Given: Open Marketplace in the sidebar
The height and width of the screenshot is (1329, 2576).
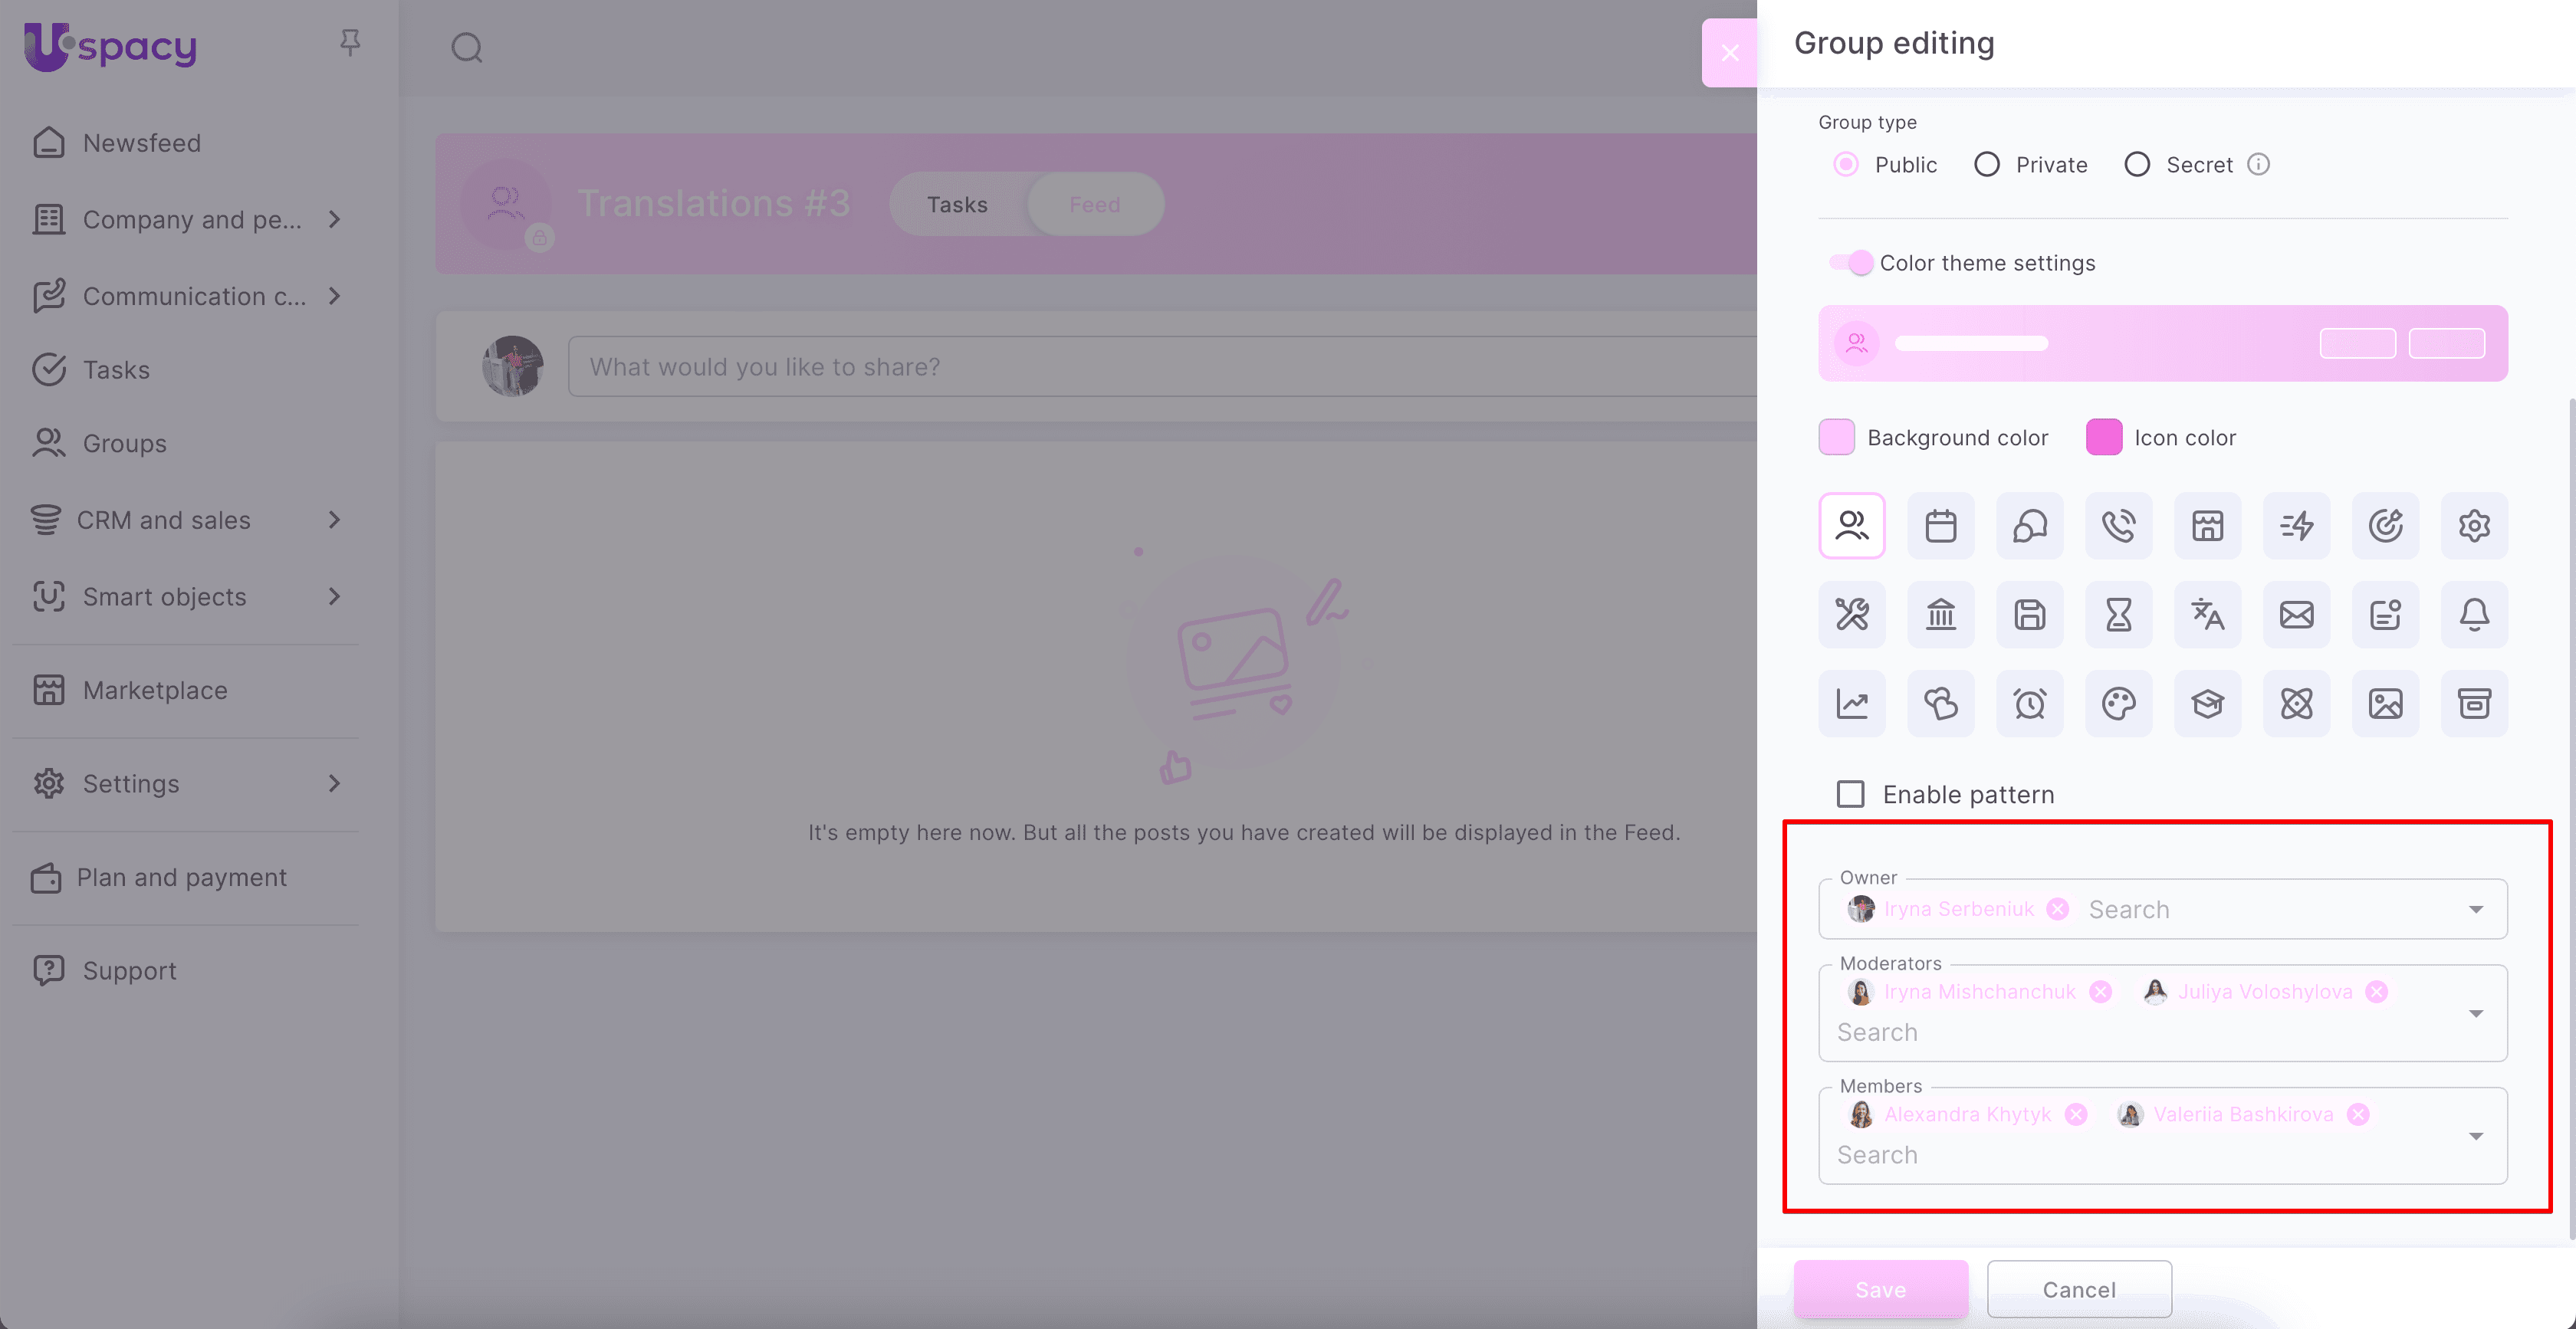Looking at the screenshot, I should (x=155, y=690).
